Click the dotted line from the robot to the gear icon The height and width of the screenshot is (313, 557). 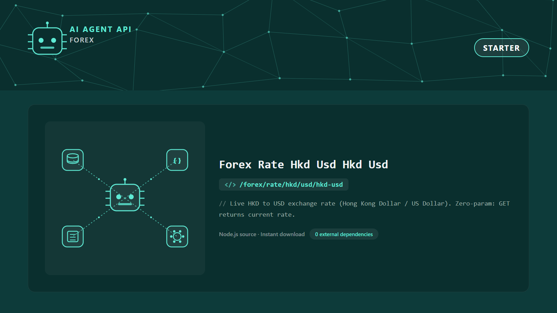pos(153,219)
